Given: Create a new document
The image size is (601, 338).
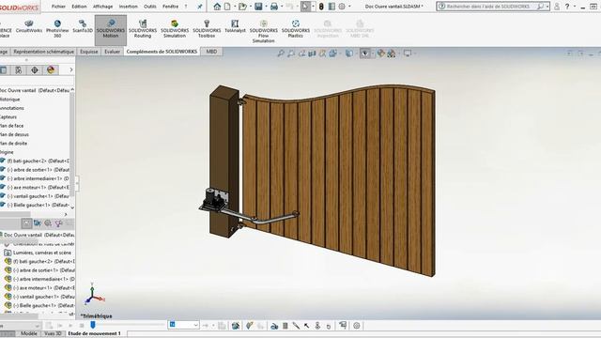Looking at the screenshot, I should [x=227, y=7].
